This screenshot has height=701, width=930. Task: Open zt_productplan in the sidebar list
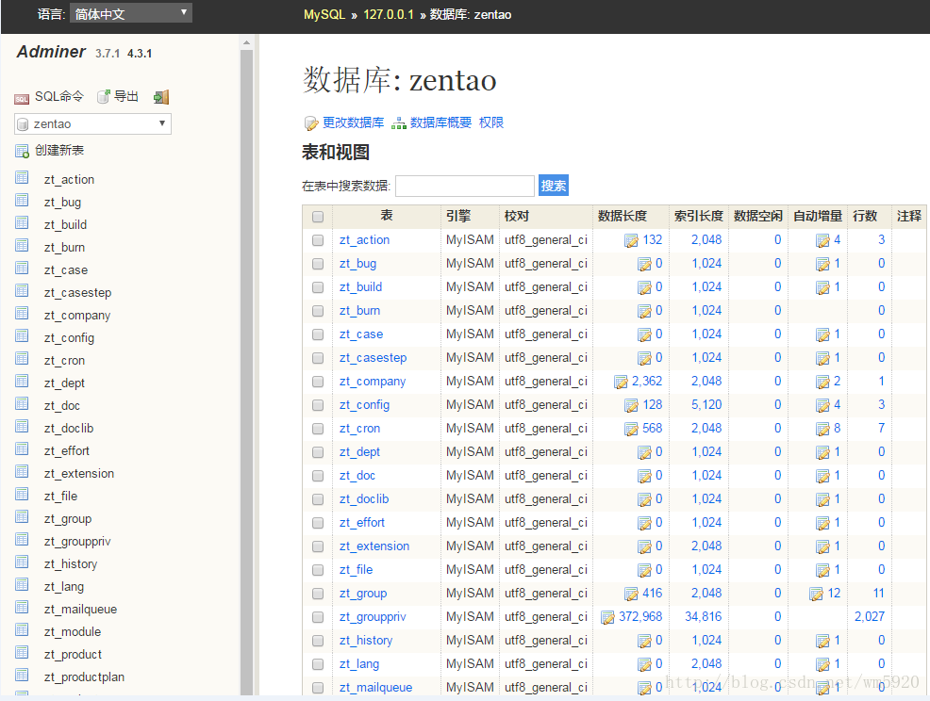pos(84,677)
